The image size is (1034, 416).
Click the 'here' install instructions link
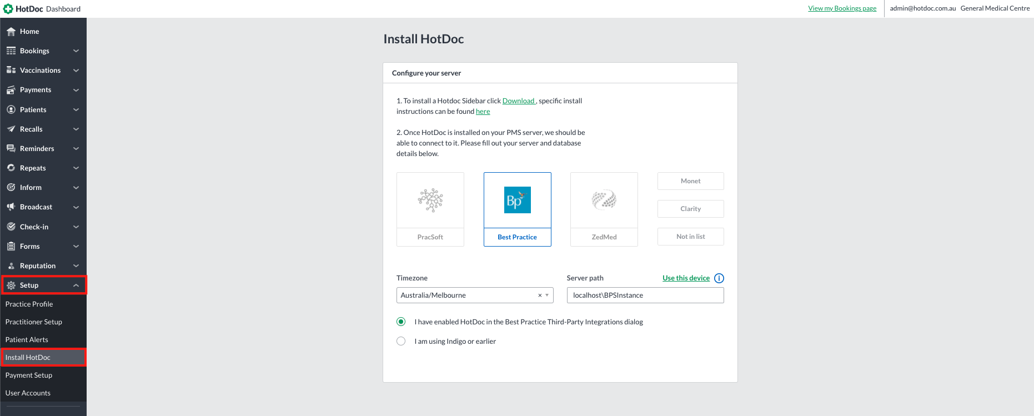click(x=483, y=112)
